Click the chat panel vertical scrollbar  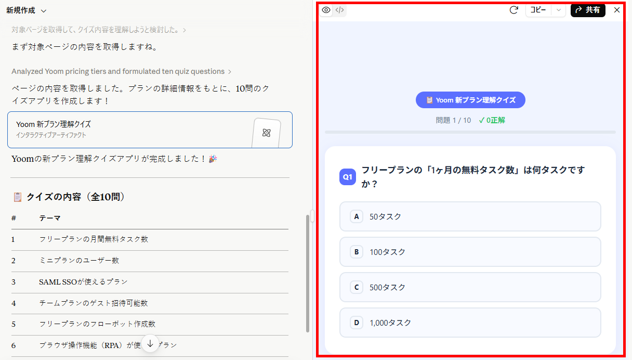(308, 273)
